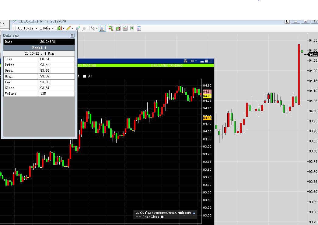
Task: Close the Data Box panel
Action: (x=72, y=36)
